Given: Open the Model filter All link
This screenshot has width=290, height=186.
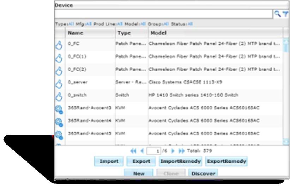Looking at the screenshot, I should coord(143,24).
